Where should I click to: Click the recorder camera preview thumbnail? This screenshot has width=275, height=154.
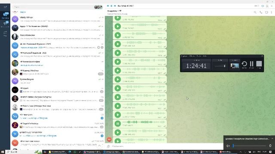(235, 66)
